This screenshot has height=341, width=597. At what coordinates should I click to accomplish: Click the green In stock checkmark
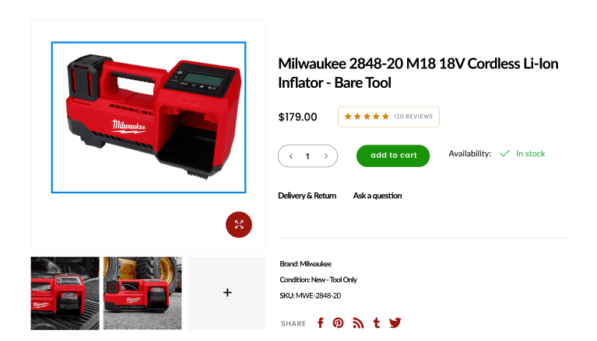coord(504,153)
